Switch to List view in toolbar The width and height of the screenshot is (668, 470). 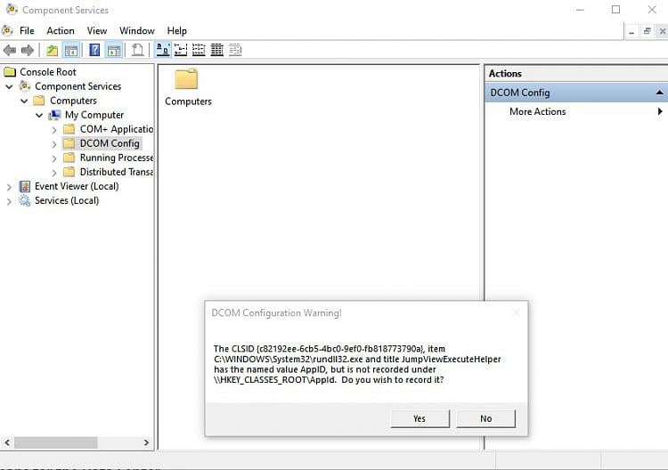coord(199,50)
